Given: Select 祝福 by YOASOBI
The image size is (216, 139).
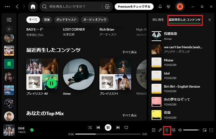Looking at the screenshot, I should click(181, 115).
